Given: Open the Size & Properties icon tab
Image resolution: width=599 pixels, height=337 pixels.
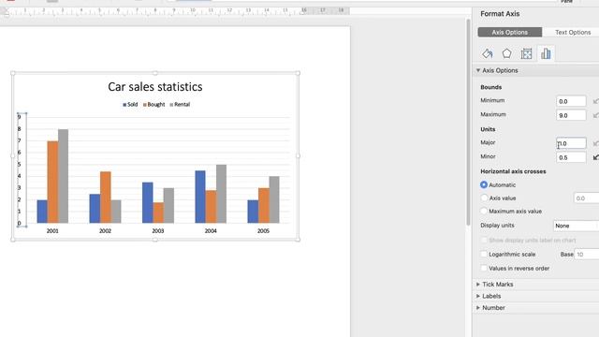Looking at the screenshot, I should click(526, 54).
